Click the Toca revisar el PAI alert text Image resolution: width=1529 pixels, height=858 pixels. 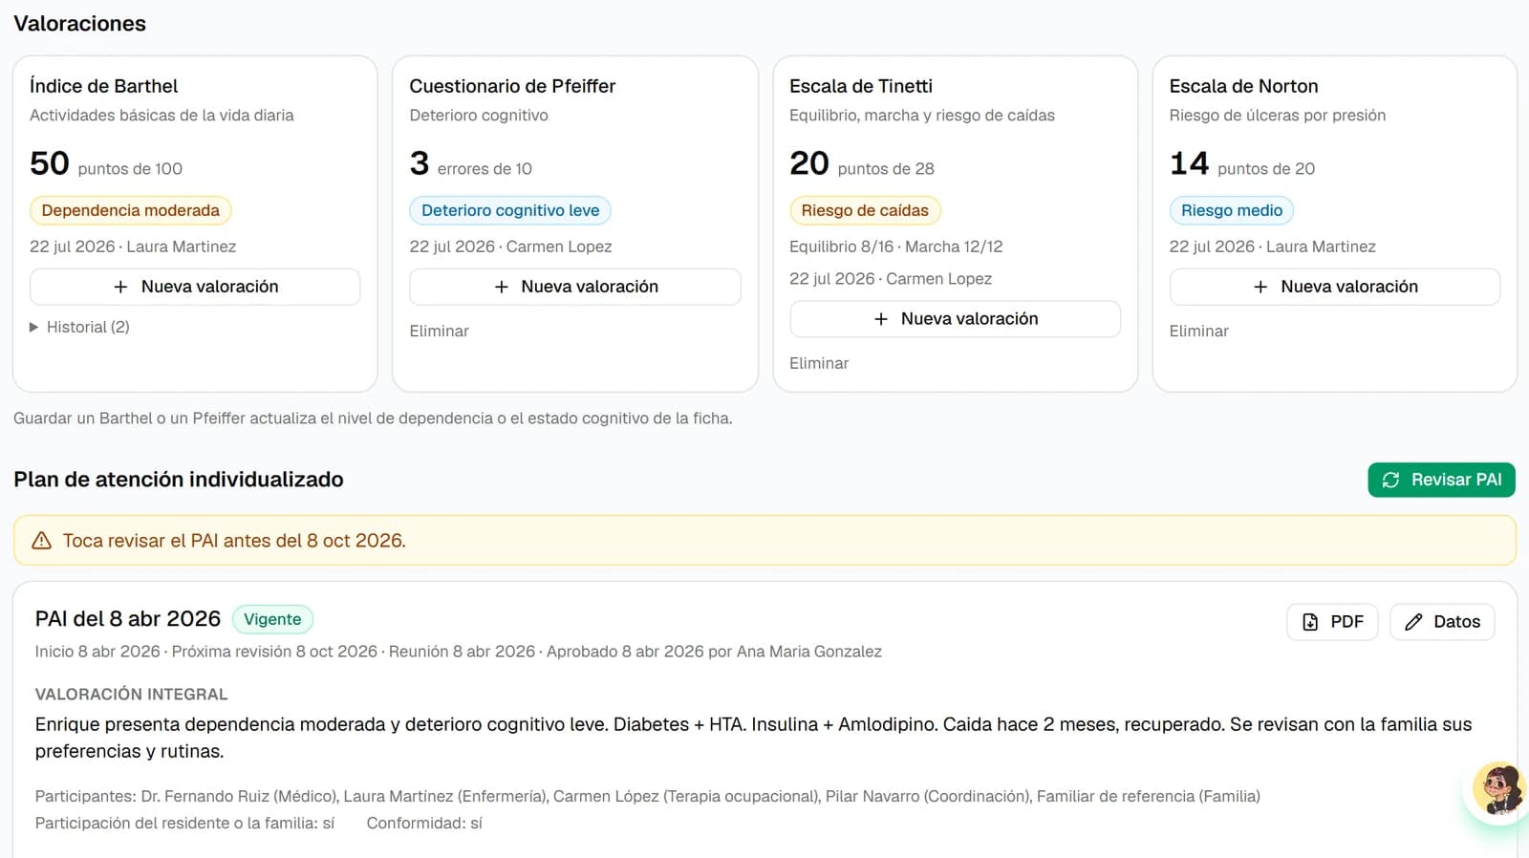[234, 541]
